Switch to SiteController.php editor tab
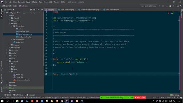183x103 pixels. coord(111,9)
